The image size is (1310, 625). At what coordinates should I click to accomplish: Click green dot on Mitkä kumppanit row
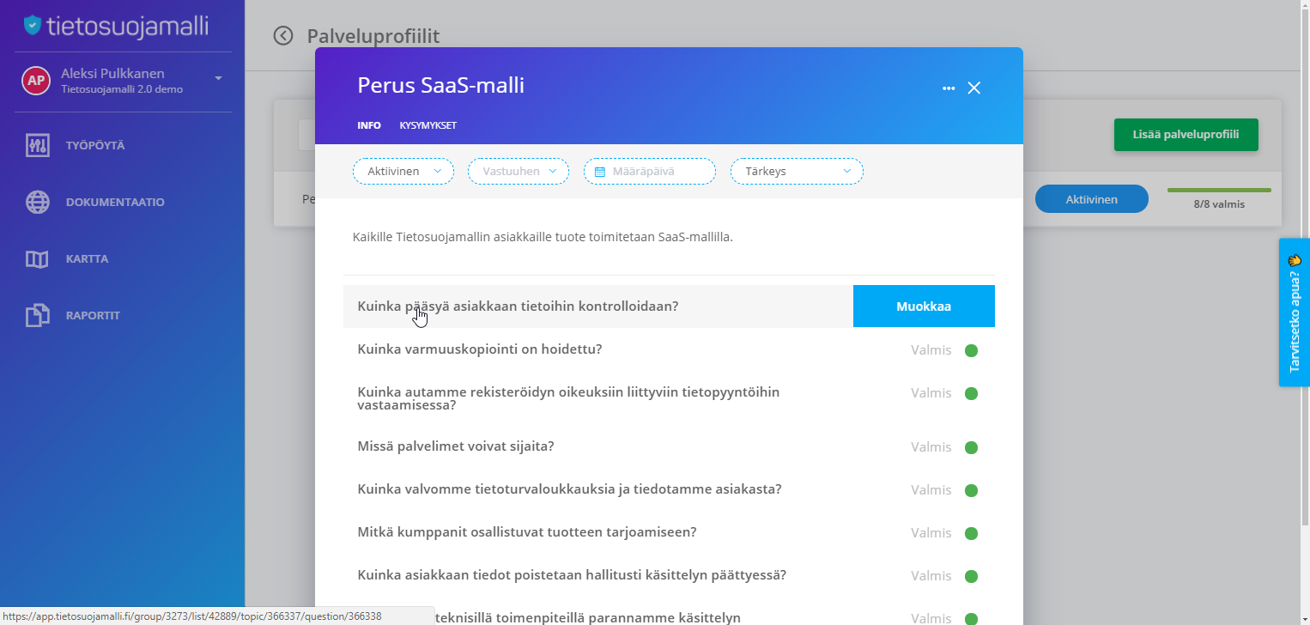click(x=972, y=533)
